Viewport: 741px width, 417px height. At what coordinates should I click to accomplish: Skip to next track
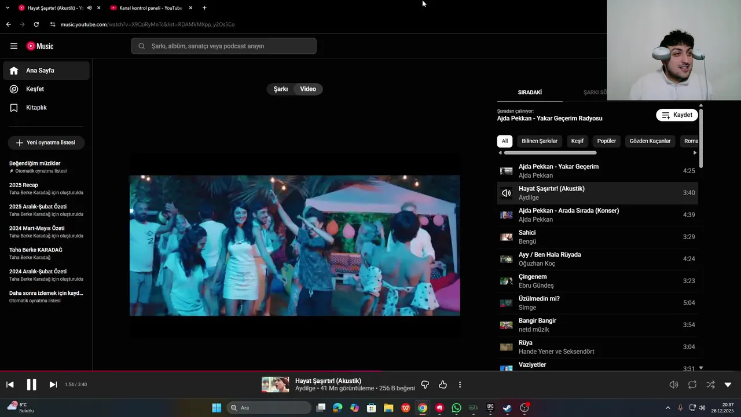click(53, 385)
